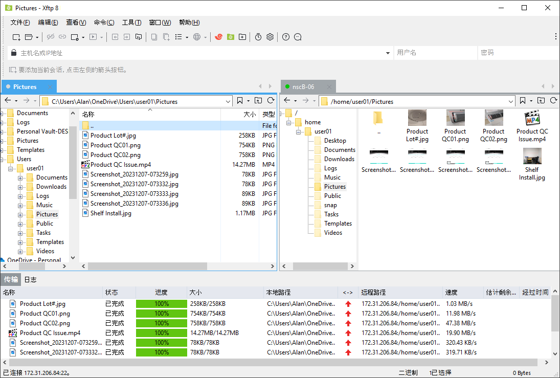This screenshot has width=560, height=378.
Task: Click the new session icon
Action: coord(16,37)
